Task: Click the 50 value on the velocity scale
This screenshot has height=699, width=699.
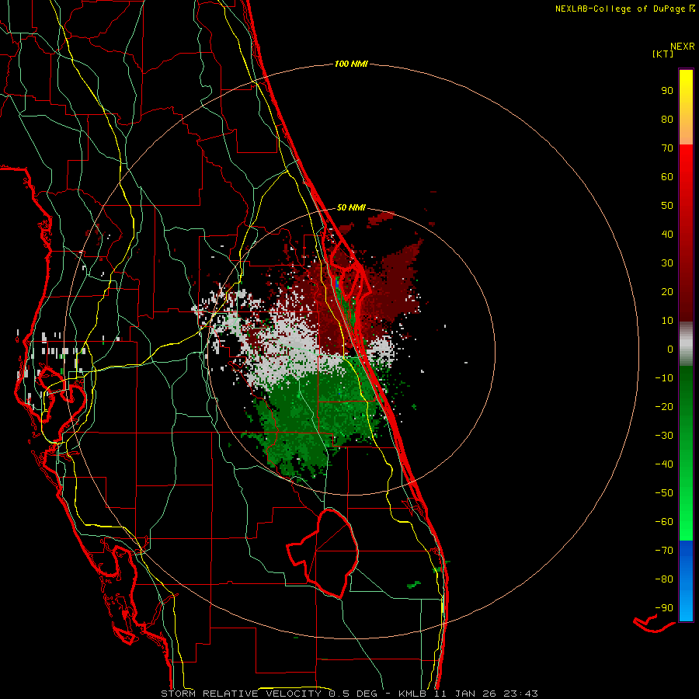Action: pos(667,206)
